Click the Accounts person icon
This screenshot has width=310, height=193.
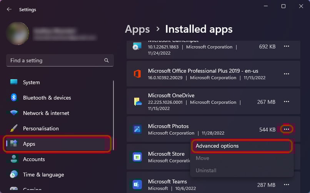click(14, 159)
